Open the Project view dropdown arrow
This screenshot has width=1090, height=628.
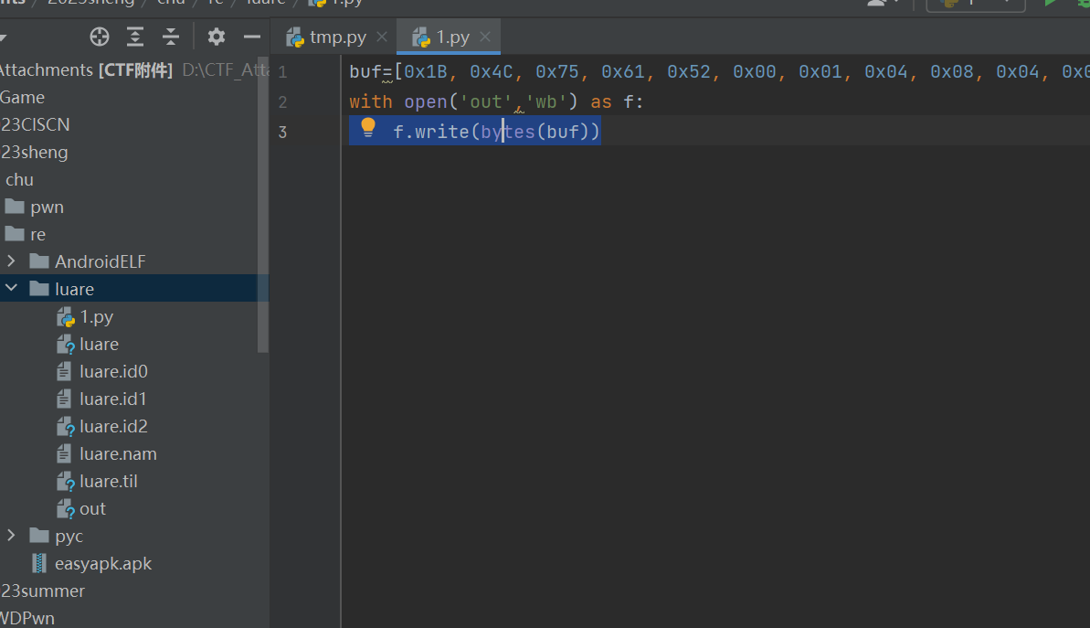coord(3,38)
